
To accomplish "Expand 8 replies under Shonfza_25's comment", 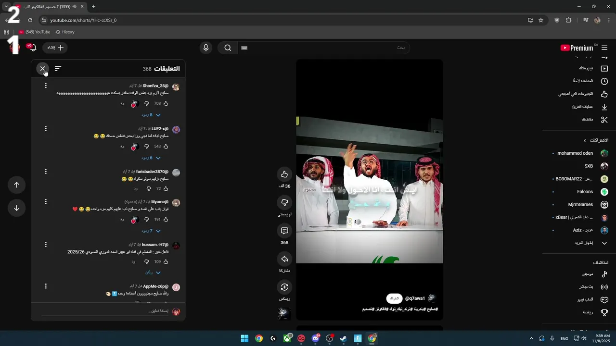I will click(x=151, y=115).
